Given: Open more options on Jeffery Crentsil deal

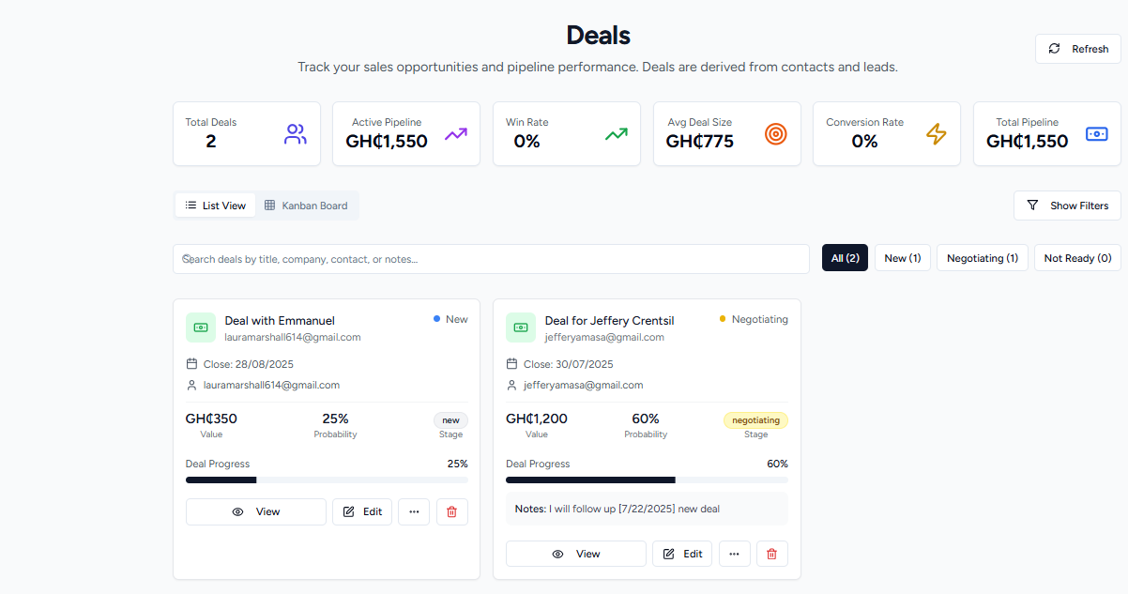Looking at the screenshot, I should (734, 554).
